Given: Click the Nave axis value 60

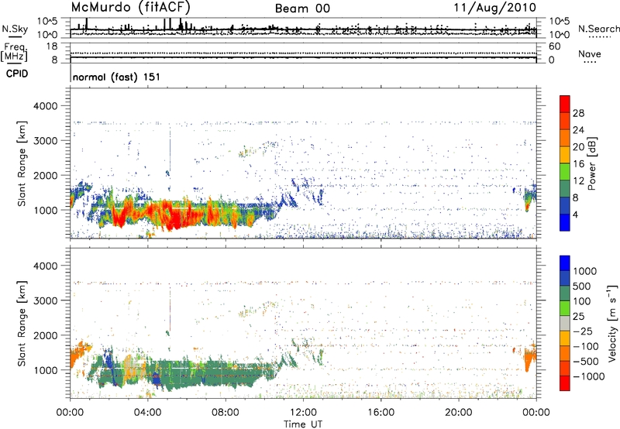Looking at the screenshot, I should point(555,46).
